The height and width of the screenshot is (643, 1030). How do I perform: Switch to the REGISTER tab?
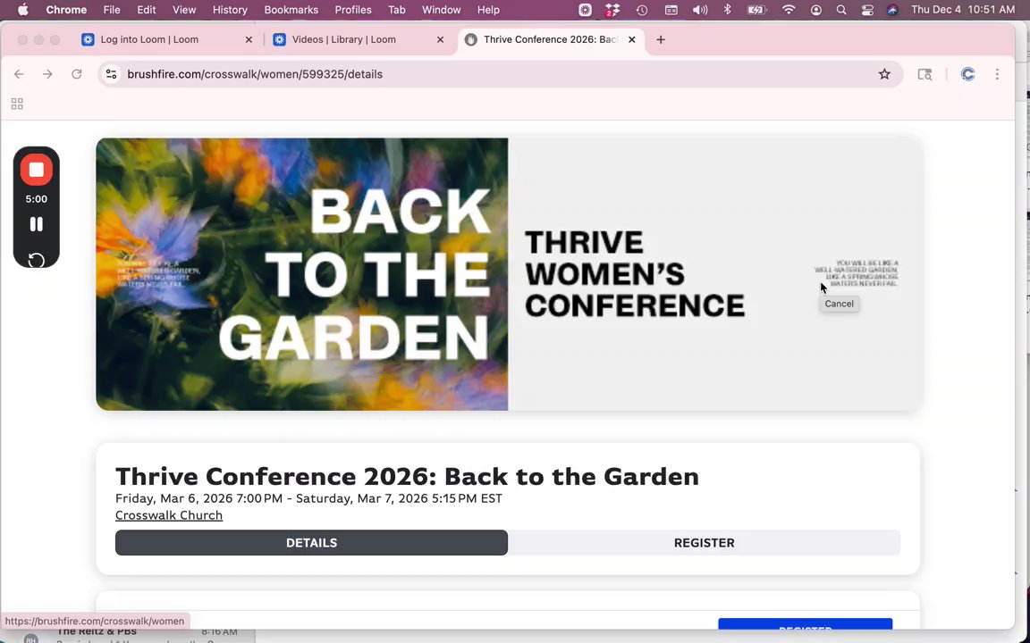tap(705, 543)
